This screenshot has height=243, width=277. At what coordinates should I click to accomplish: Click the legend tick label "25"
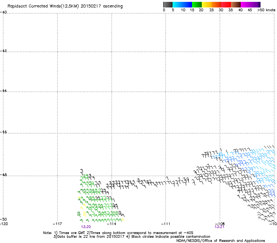(x=211, y=10)
